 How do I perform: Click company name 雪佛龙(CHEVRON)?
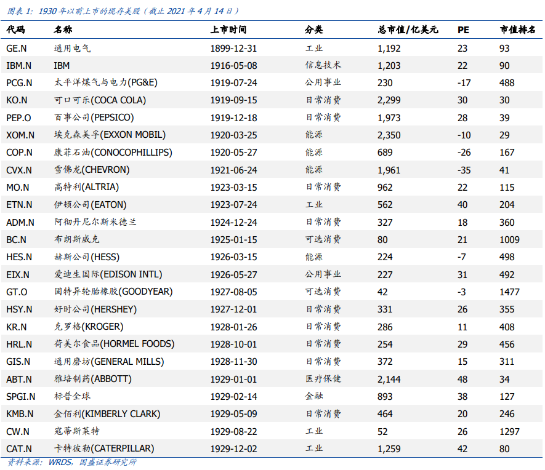click(92, 170)
